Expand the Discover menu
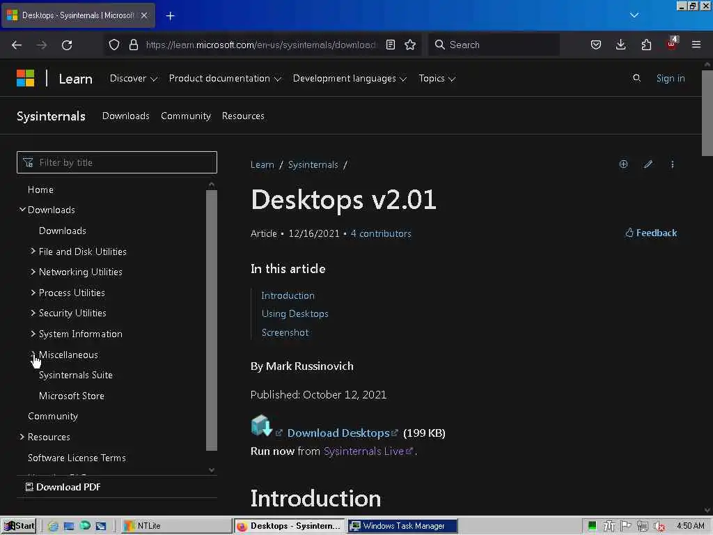 [x=133, y=79]
